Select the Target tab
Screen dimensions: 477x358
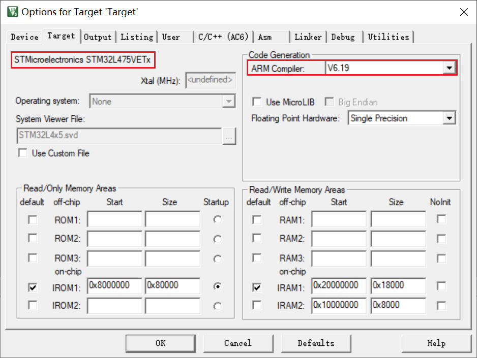pyautogui.click(x=61, y=36)
